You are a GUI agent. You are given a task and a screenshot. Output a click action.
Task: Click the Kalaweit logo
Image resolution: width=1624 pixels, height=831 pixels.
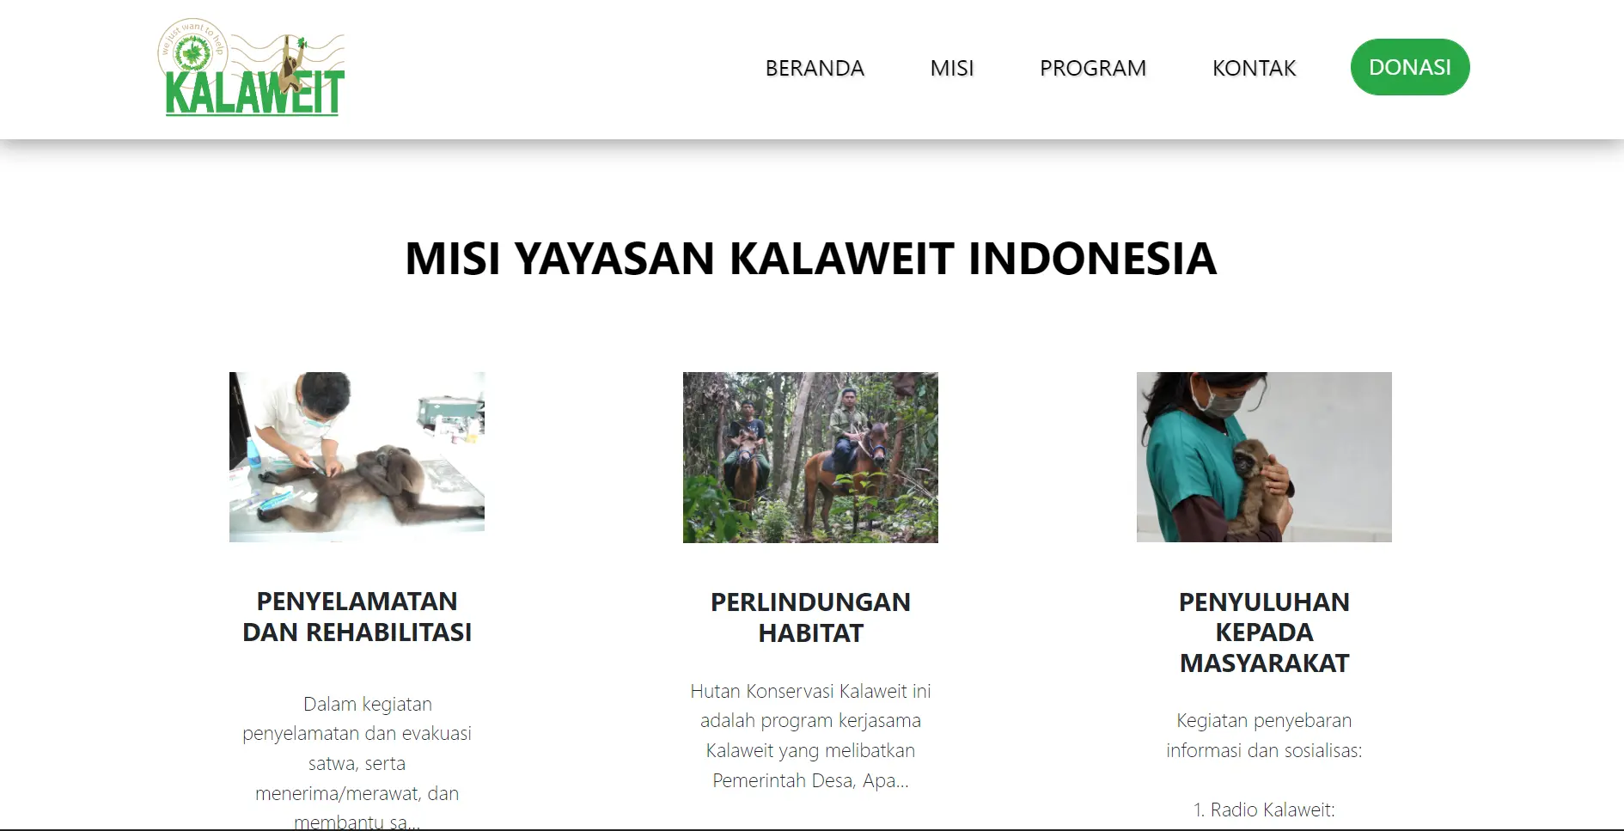(252, 68)
